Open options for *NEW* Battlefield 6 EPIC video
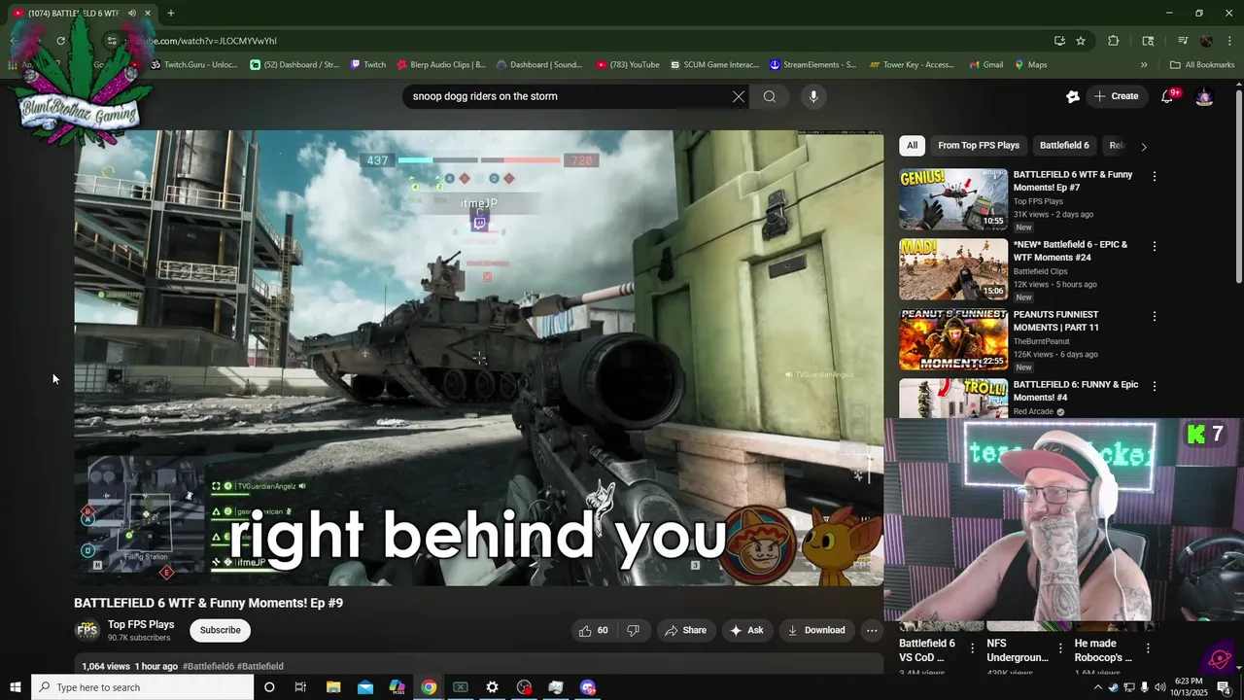This screenshot has width=1244, height=700. (x=1155, y=246)
